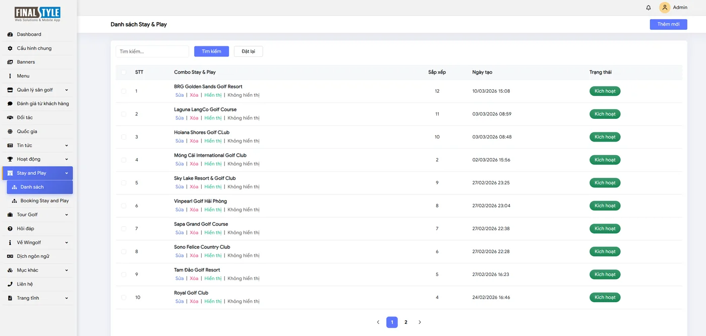Open the Đối tác menu item
706x336 pixels.
tap(38, 117)
